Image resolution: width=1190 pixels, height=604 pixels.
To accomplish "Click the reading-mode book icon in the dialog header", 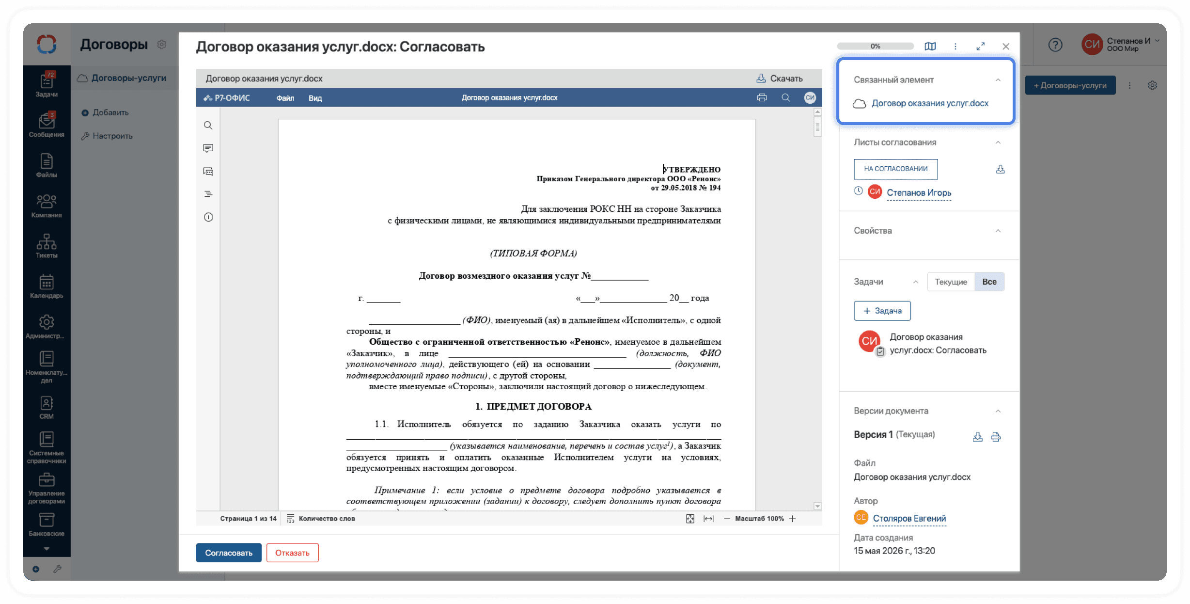I will [x=930, y=46].
